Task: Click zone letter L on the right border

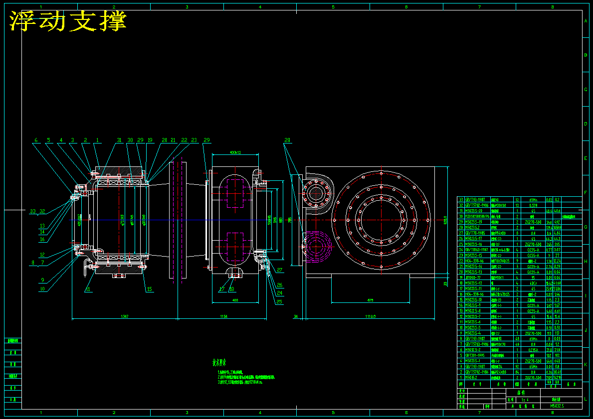Action: [586, 399]
